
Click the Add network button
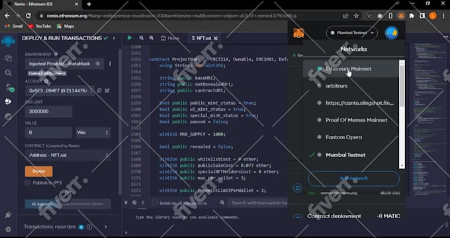(x=353, y=178)
